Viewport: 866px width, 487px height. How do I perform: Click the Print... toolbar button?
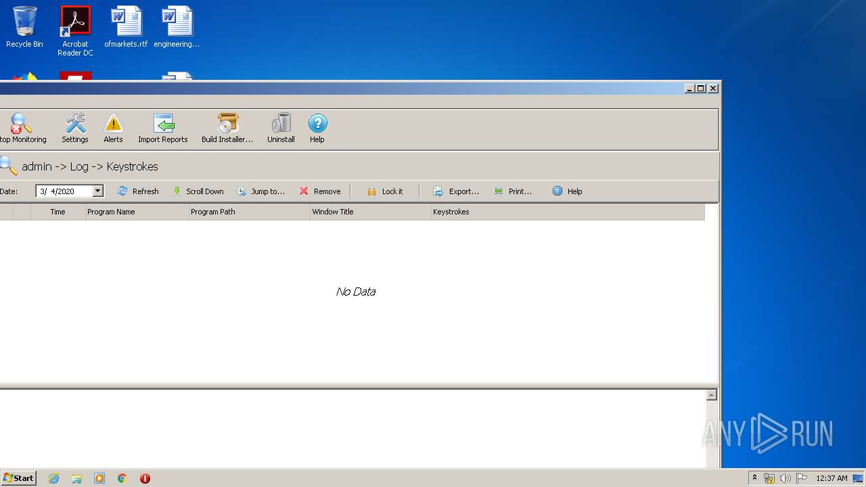pos(513,191)
